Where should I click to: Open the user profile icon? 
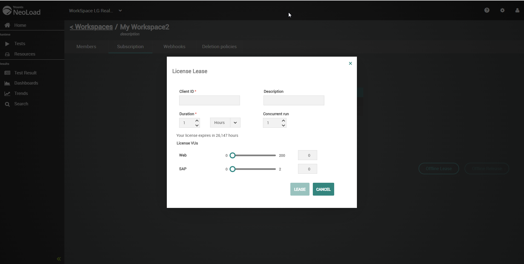pyautogui.click(x=517, y=10)
